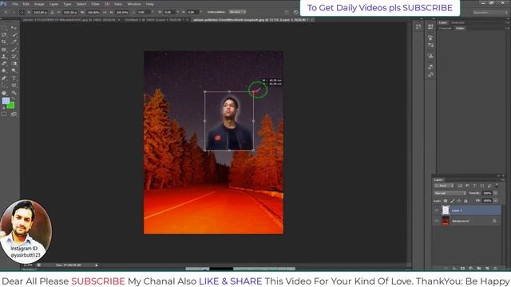Select the Blur tool
The height and width of the screenshot is (287, 511).
click(x=4, y=71)
